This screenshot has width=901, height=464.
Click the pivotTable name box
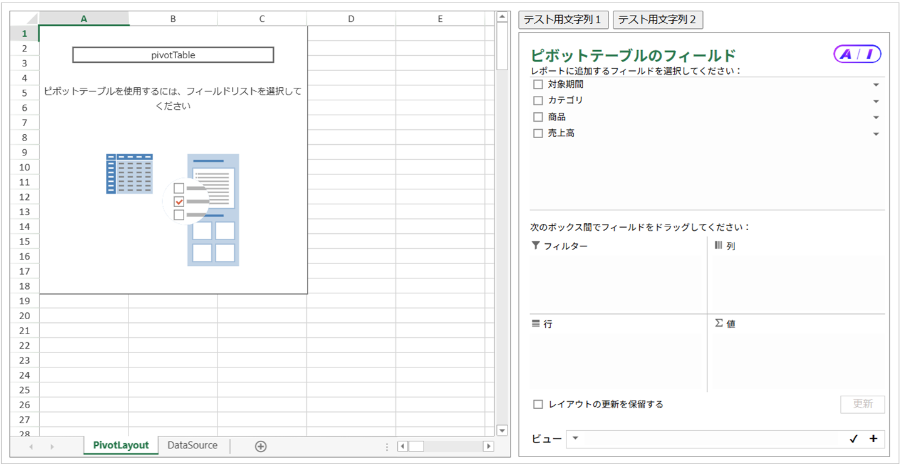point(173,55)
